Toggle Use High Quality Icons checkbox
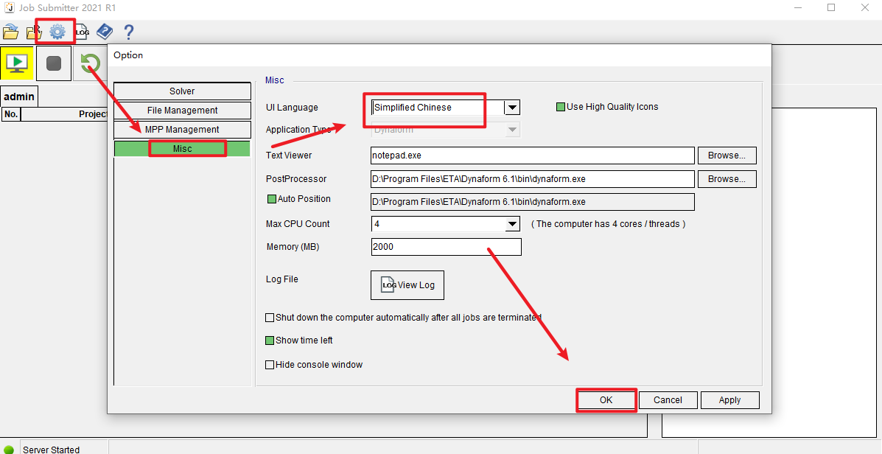882x454 pixels. (560, 107)
